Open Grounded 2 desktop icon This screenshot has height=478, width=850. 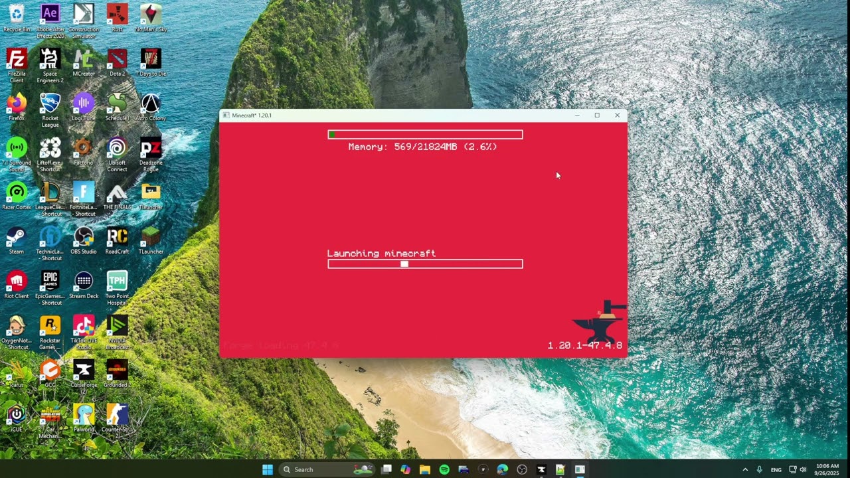point(117,374)
